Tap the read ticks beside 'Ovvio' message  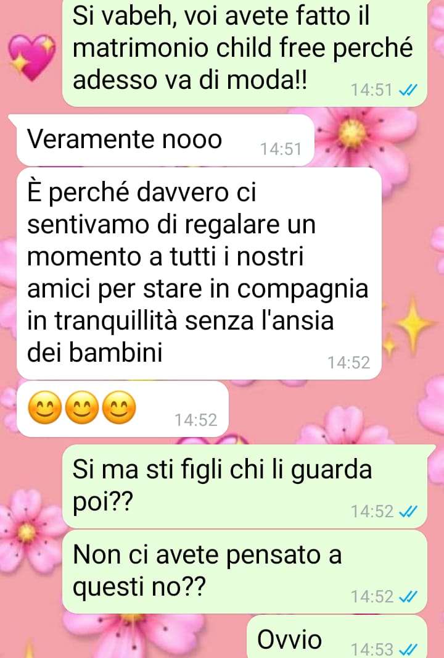coord(408,649)
